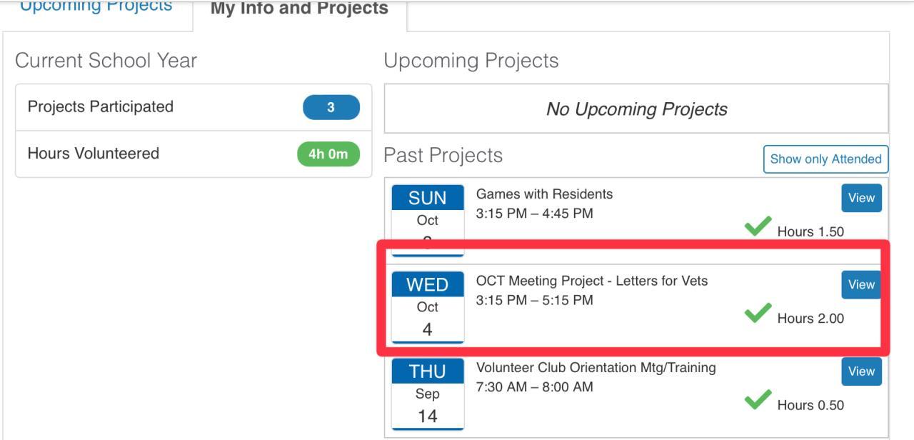Image resolution: width=914 pixels, height=440 pixels.
Task: Click green checkmark for Letters for Vets
Action: click(x=758, y=314)
